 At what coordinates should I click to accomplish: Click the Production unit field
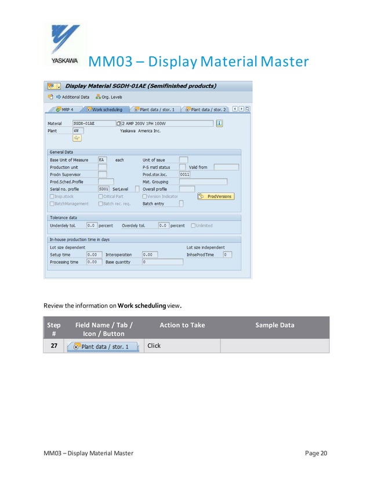[x=102, y=167]
